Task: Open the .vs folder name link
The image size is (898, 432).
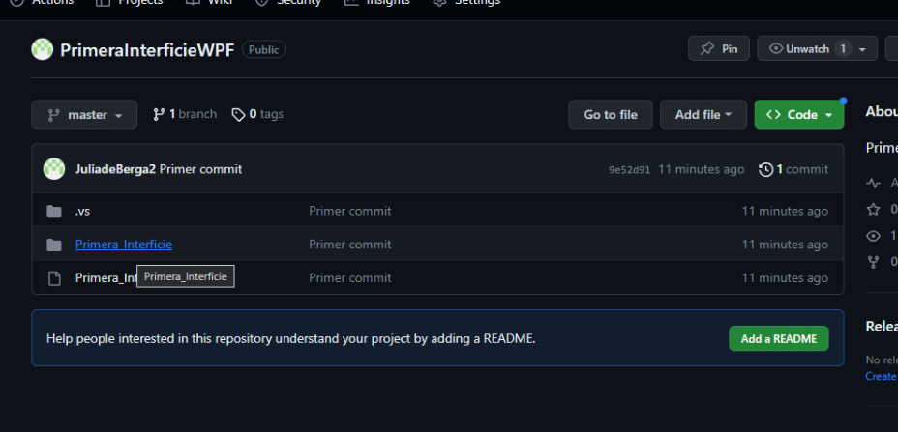Action: tap(82, 212)
